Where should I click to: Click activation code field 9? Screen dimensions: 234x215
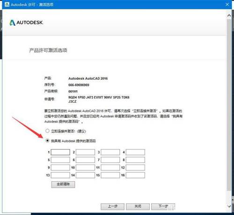(x=60, y=168)
